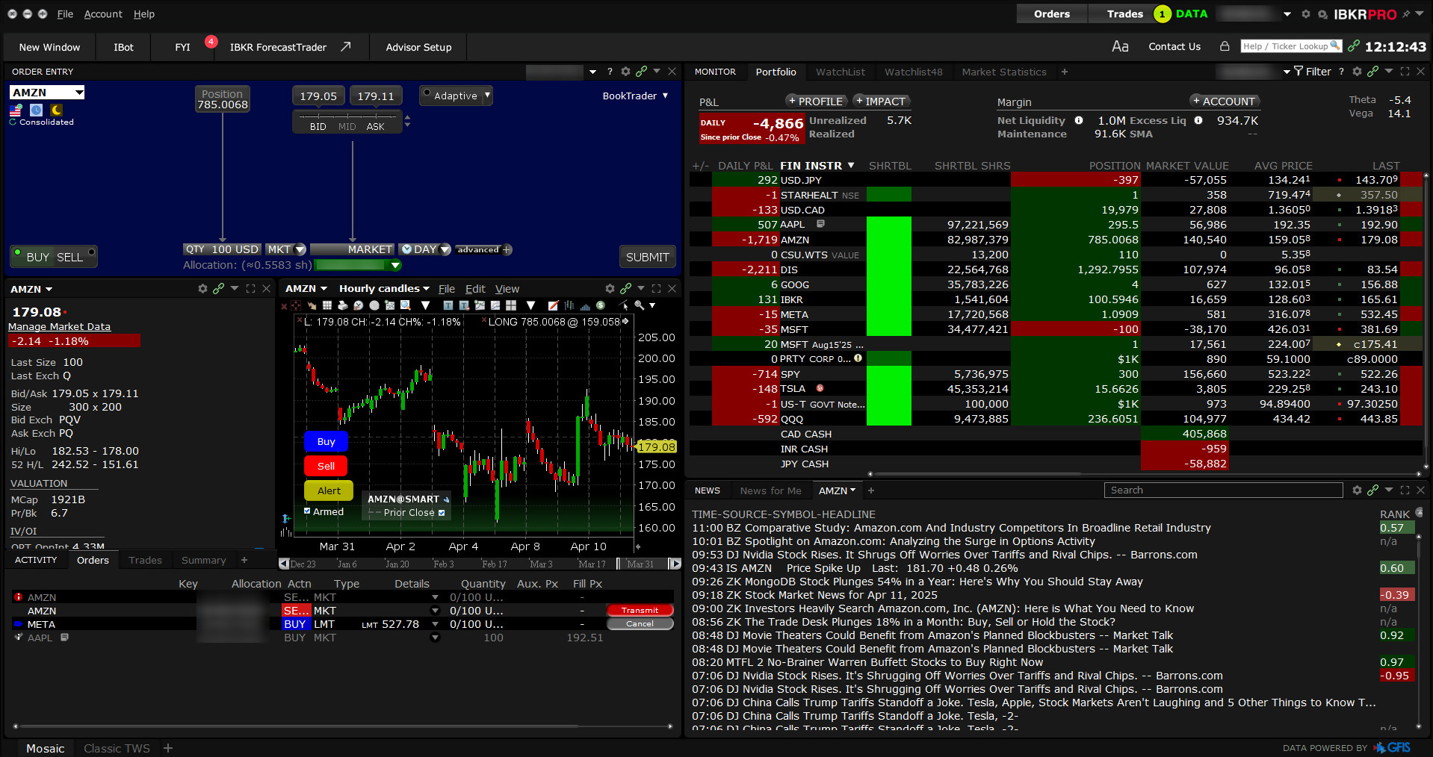
Task: Open the Account menu
Action: coord(103,13)
